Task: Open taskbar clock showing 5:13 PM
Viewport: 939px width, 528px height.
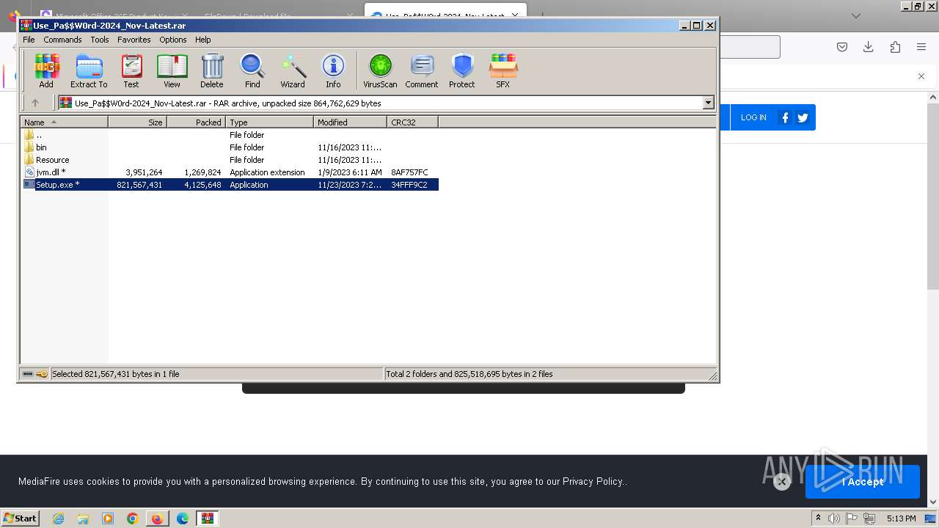Action: (x=901, y=518)
